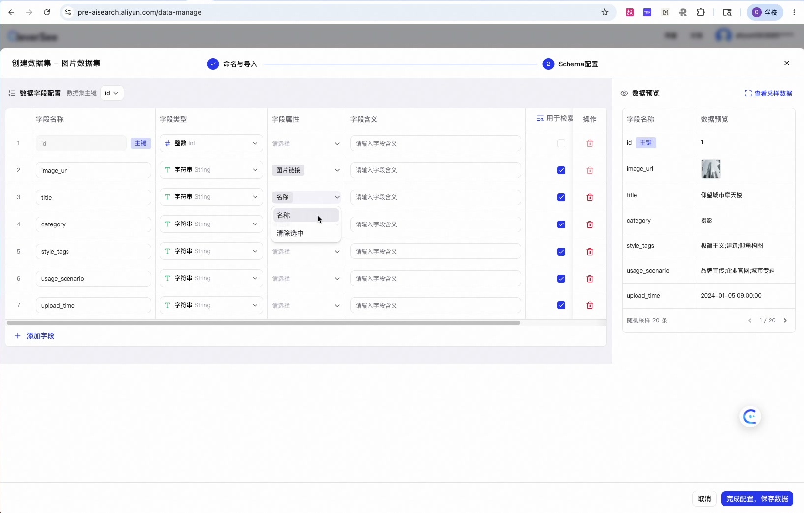
Task: Choose 清除选中 in attribute menu
Action: click(x=306, y=233)
